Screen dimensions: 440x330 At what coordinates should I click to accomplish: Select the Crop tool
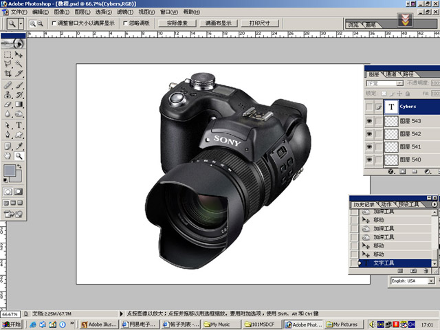click(8, 74)
